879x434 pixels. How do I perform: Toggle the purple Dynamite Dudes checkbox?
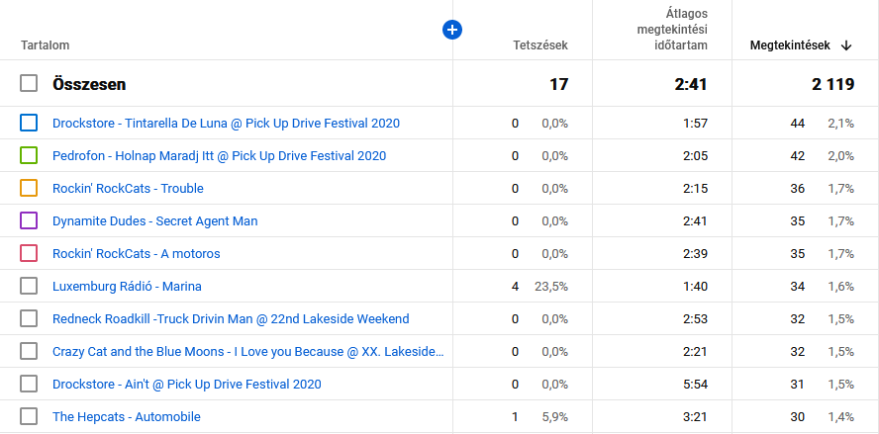click(x=29, y=220)
